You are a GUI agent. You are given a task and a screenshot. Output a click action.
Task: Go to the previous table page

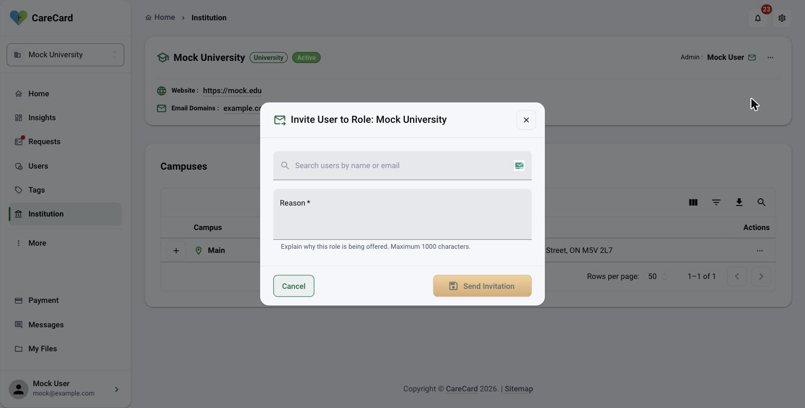[737, 276]
